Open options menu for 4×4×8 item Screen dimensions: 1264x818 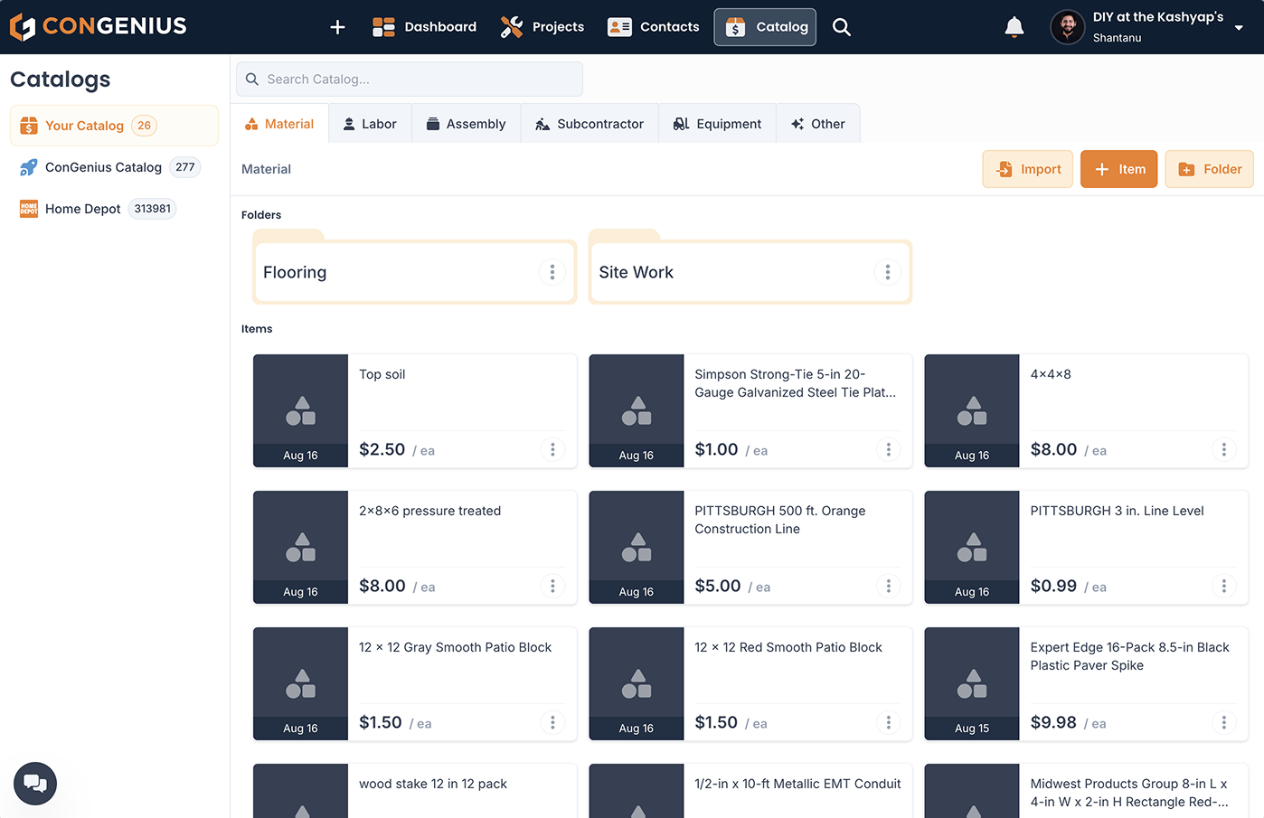click(1224, 449)
